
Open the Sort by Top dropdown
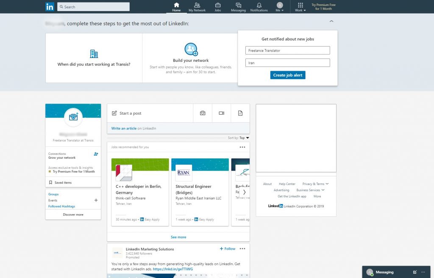tap(244, 138)
